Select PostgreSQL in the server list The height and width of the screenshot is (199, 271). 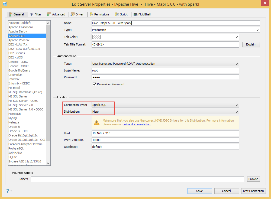[x=27, y=148]
